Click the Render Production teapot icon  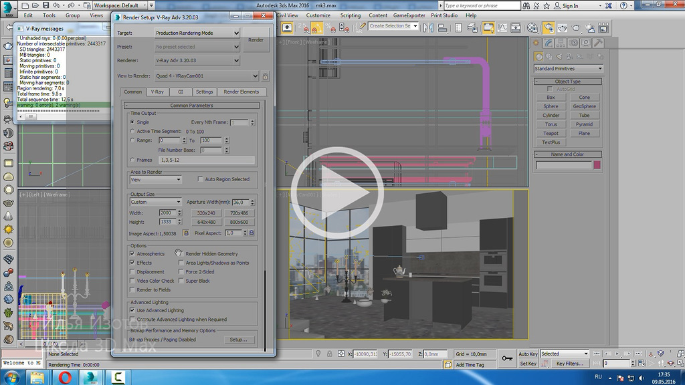click(576, 28)
